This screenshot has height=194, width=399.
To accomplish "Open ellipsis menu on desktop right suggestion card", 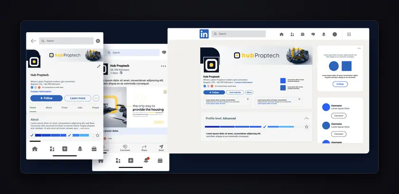I will [359, 48].
